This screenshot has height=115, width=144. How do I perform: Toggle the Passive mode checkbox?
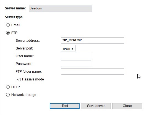19,79
